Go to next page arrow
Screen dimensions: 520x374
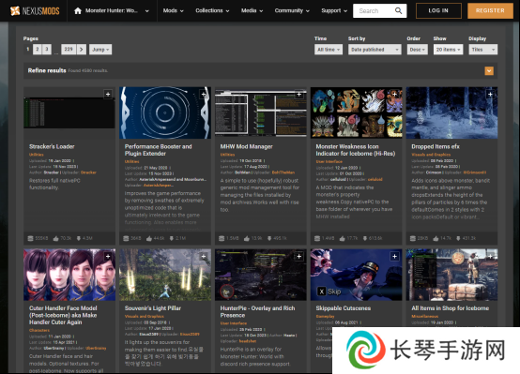[x=82, y=50]
